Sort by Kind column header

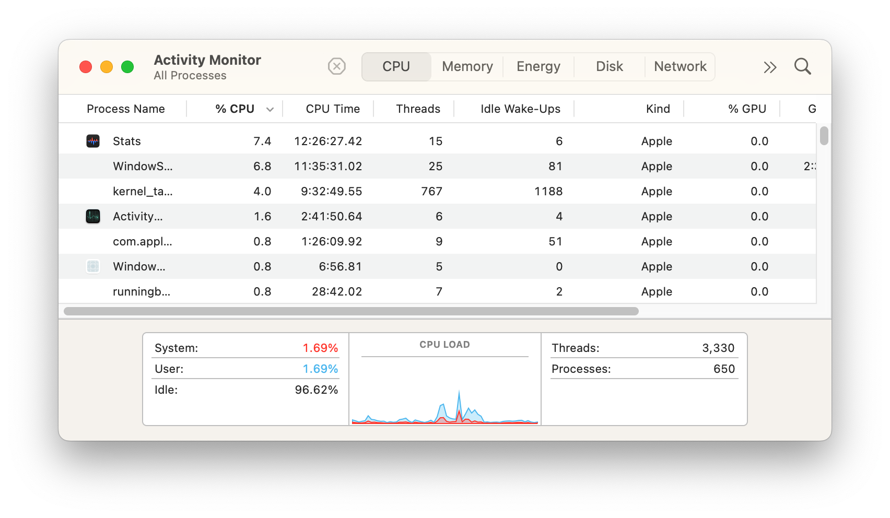pos(658,109)
